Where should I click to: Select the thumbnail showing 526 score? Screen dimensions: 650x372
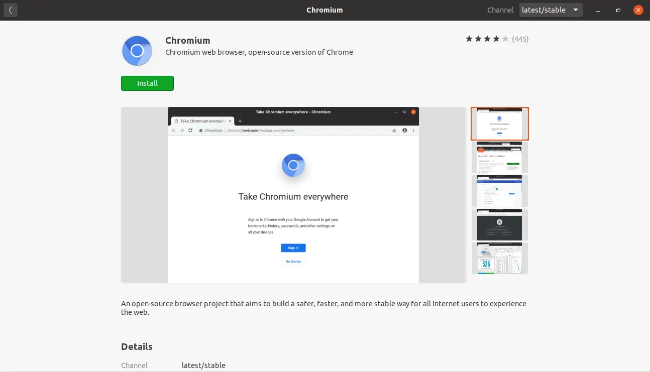tap(500, 258)
